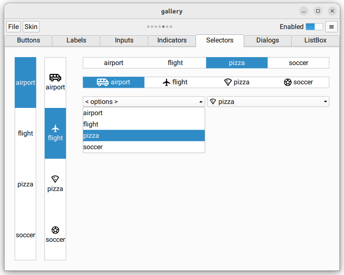Open the Dialogs tab
Viewport: 344px width, 275px height.
tap(268, 40)
